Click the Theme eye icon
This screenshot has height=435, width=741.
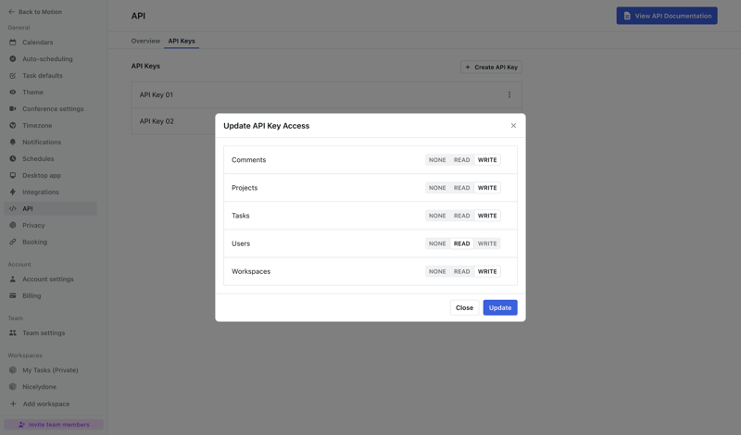(13, 93)
